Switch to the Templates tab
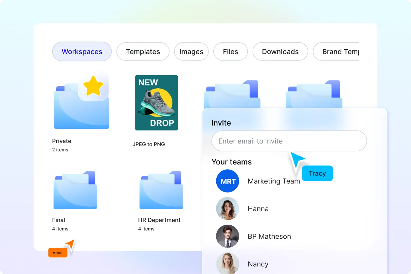The image size is (411, 274). click(x=143, y=52)
